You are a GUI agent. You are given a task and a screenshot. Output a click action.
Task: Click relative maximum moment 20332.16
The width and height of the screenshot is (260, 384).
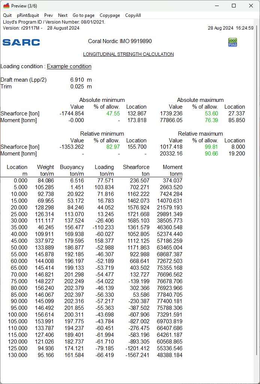pos(171,154)
